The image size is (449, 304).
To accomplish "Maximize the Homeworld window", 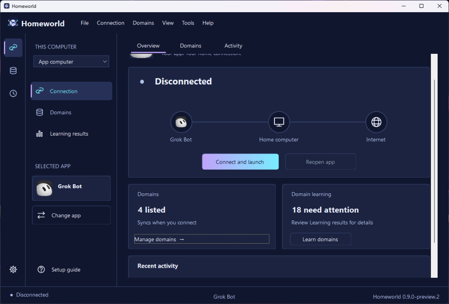I will tap(421, 6).
